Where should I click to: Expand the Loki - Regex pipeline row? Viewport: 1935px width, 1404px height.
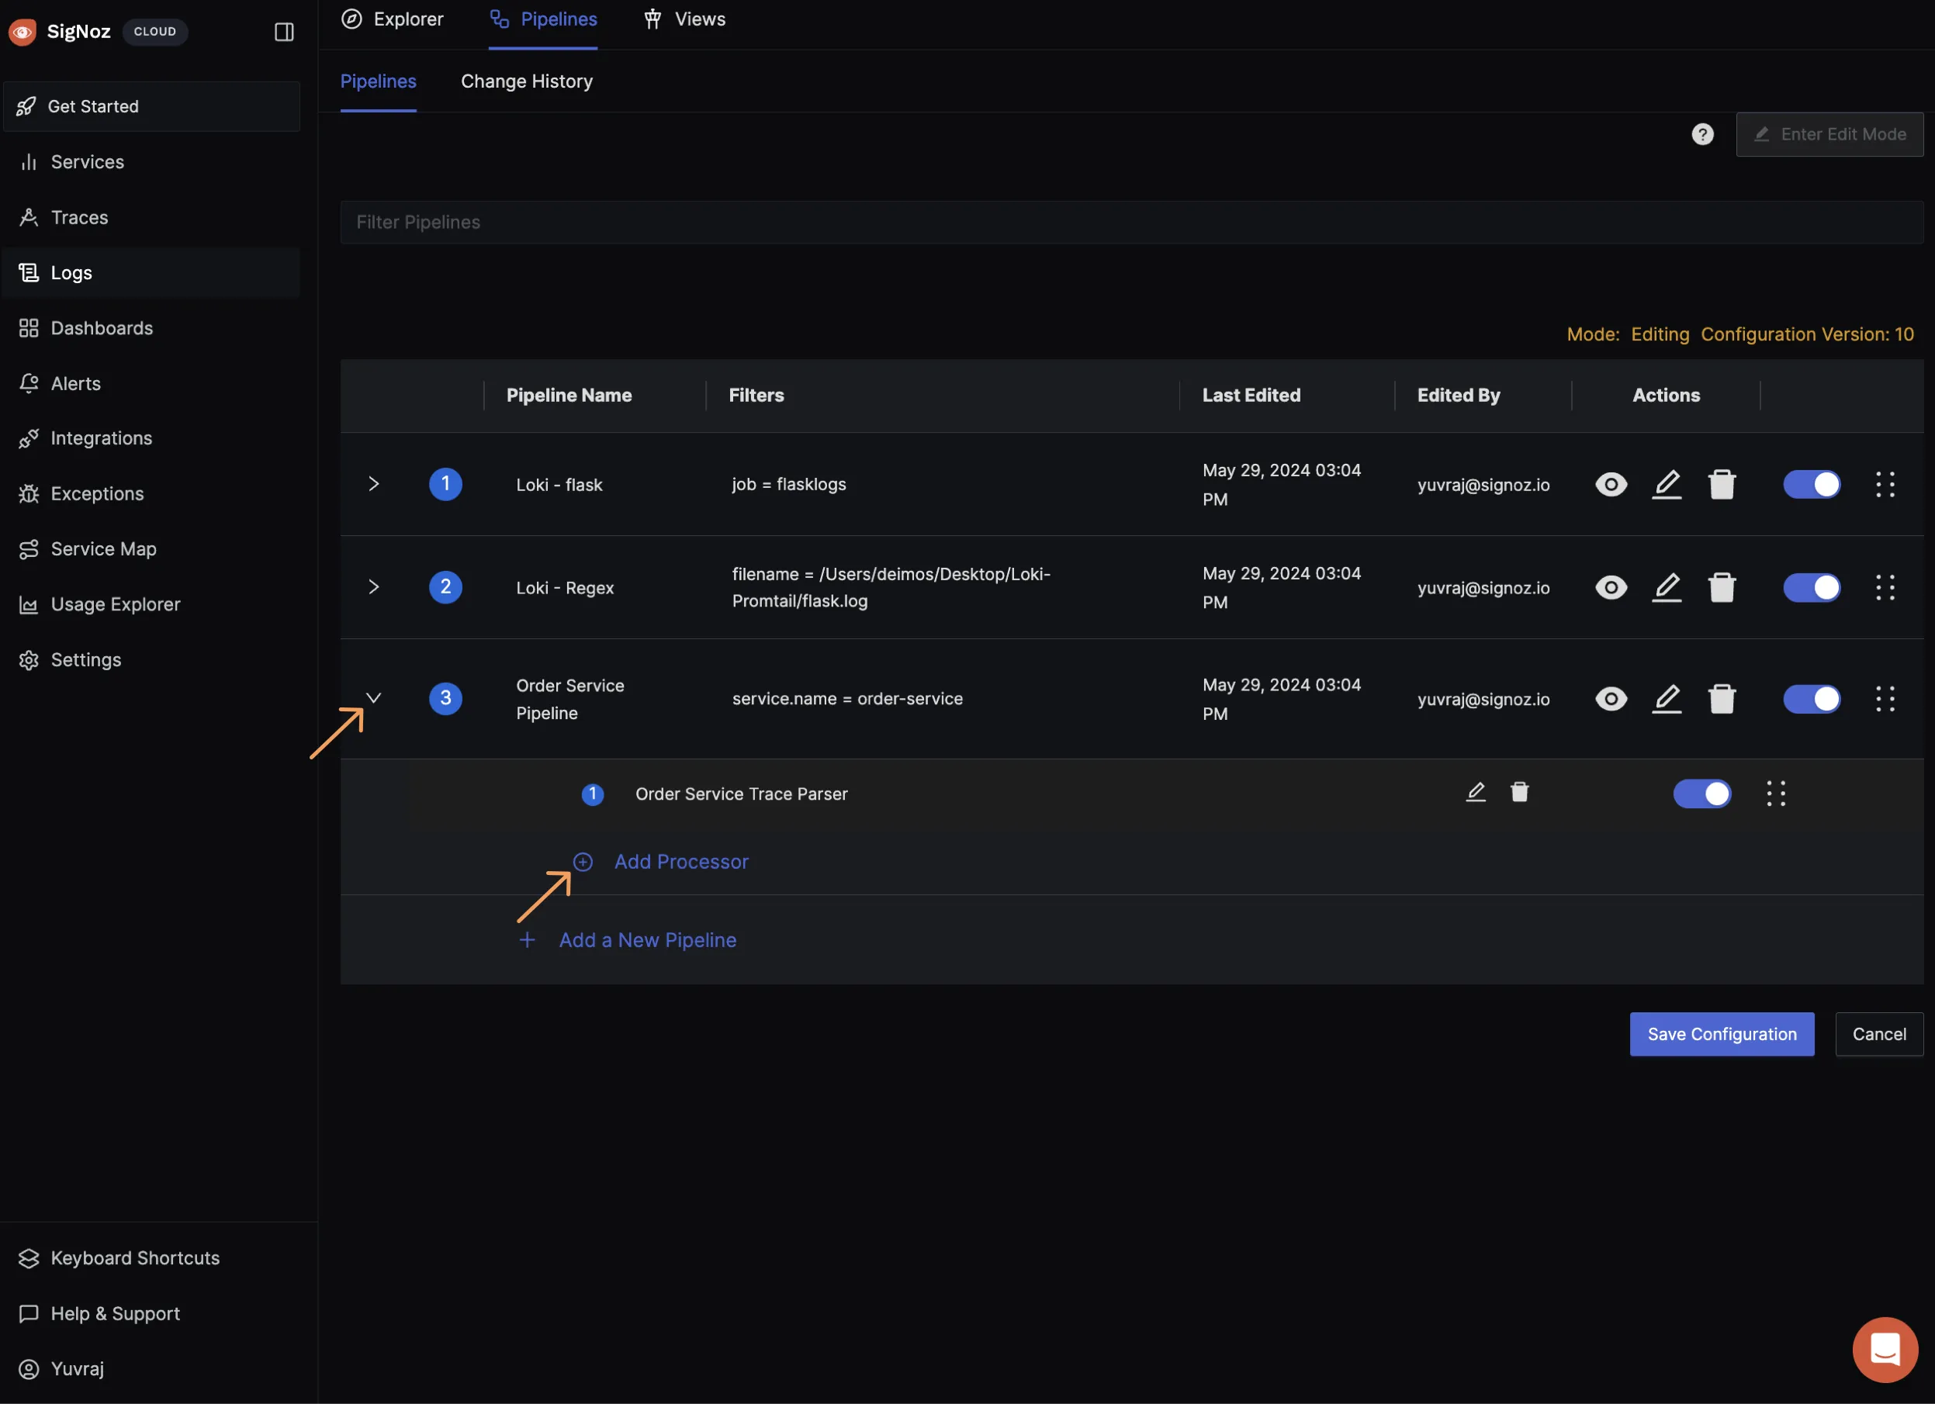[374, 588]
